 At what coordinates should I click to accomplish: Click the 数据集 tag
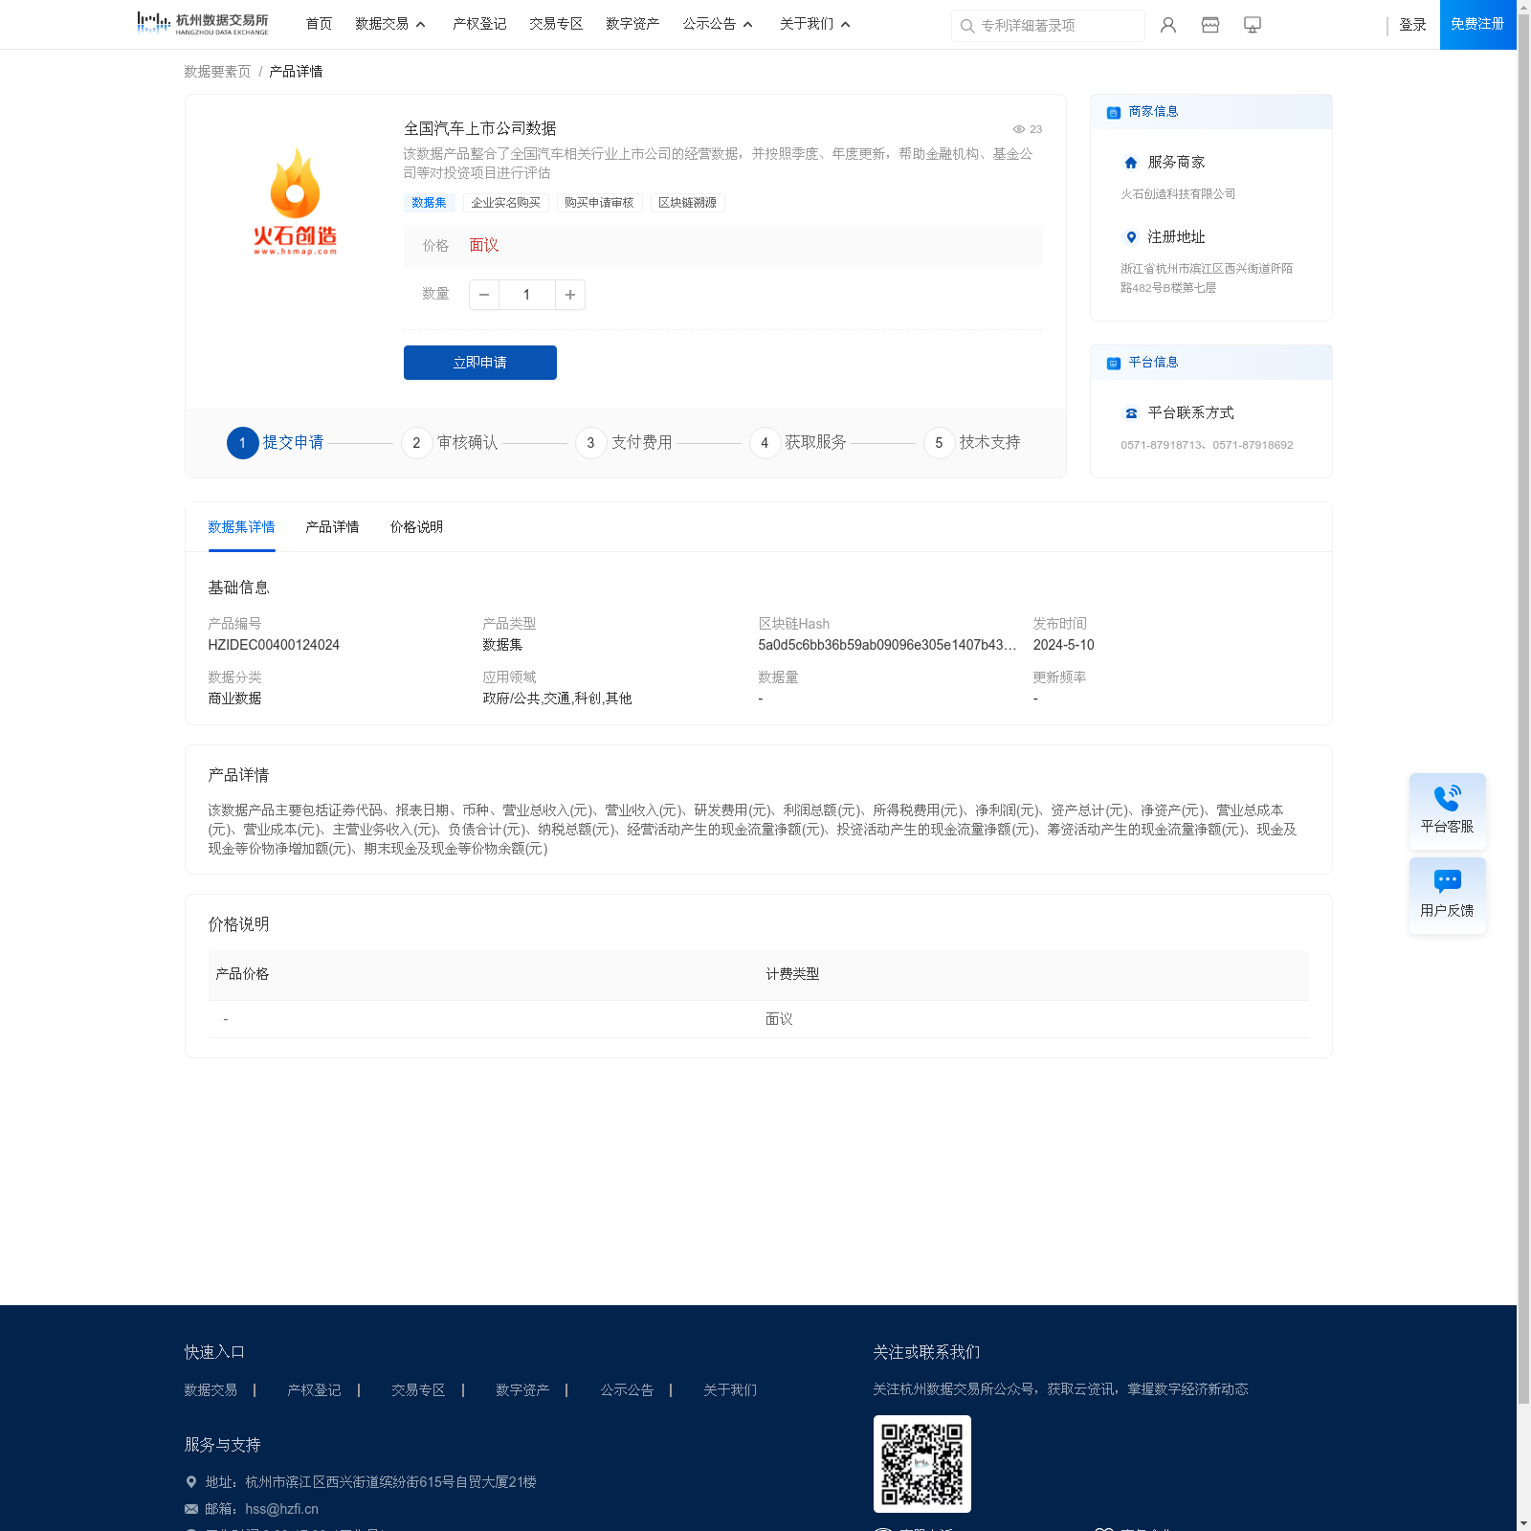pyautogui.click(x=429, y=203)
